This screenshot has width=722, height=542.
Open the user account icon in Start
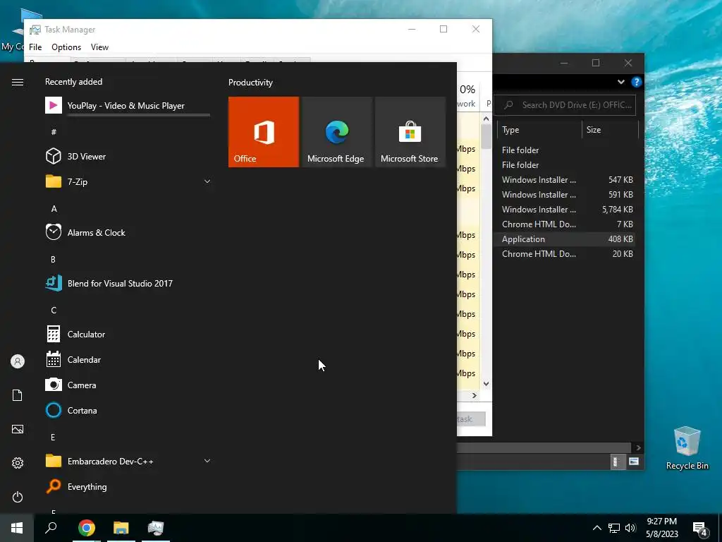pyautogui.click(x=18, y=361)
